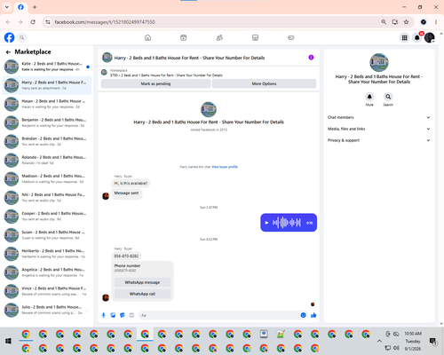Click the purple conversation information icon
The image size is (444, 355).
(311, 58)
